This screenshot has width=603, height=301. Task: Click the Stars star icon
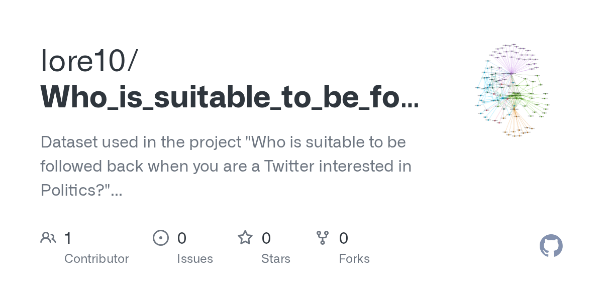pos(245,237)
